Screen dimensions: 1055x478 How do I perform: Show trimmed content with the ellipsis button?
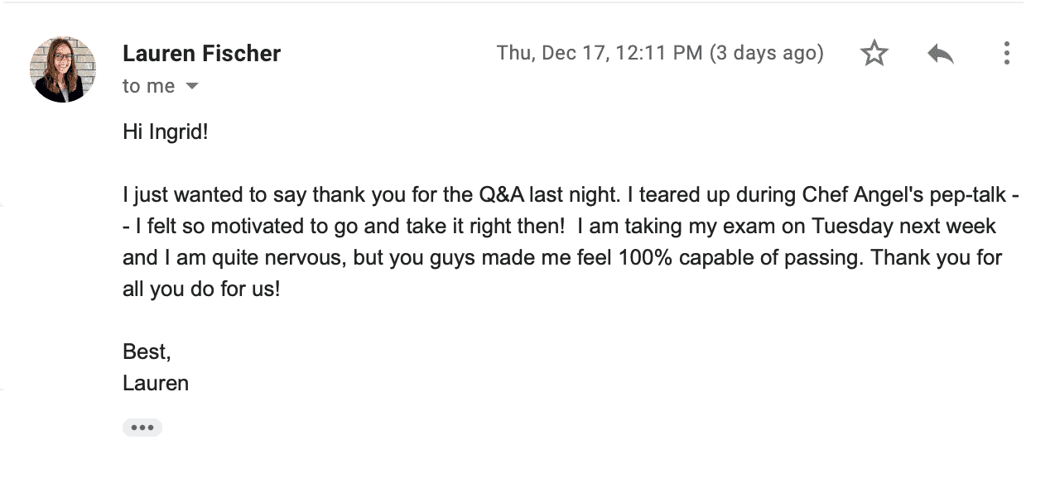pyautogui.click(x=142, y=428)
